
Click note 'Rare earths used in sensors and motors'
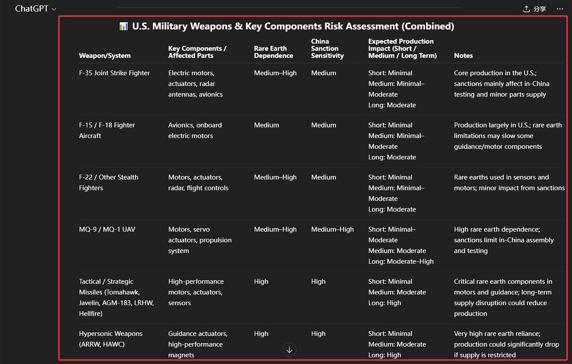point(509,182)
